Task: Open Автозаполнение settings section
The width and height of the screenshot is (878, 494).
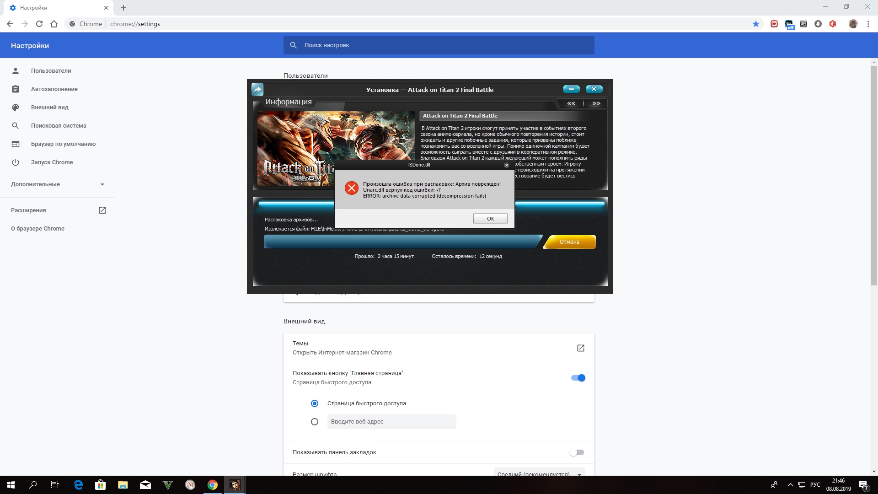Action: [54, 89]
